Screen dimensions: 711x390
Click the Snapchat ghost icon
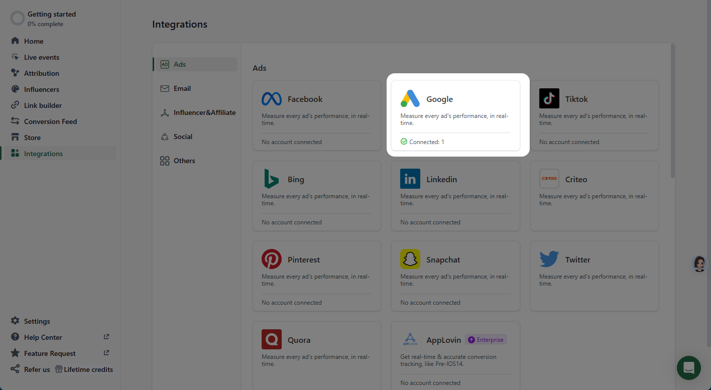click(410, 259)
